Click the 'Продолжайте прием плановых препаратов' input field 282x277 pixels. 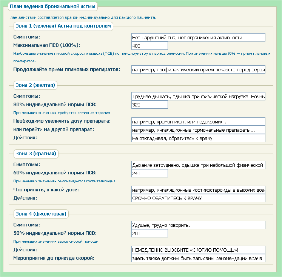[198, 69]
